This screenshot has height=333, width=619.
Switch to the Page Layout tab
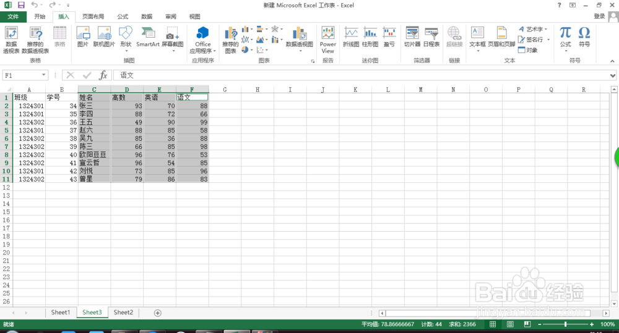click(x=93, y=17)
